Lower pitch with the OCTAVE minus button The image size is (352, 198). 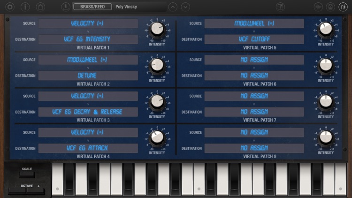click(17, 191)
